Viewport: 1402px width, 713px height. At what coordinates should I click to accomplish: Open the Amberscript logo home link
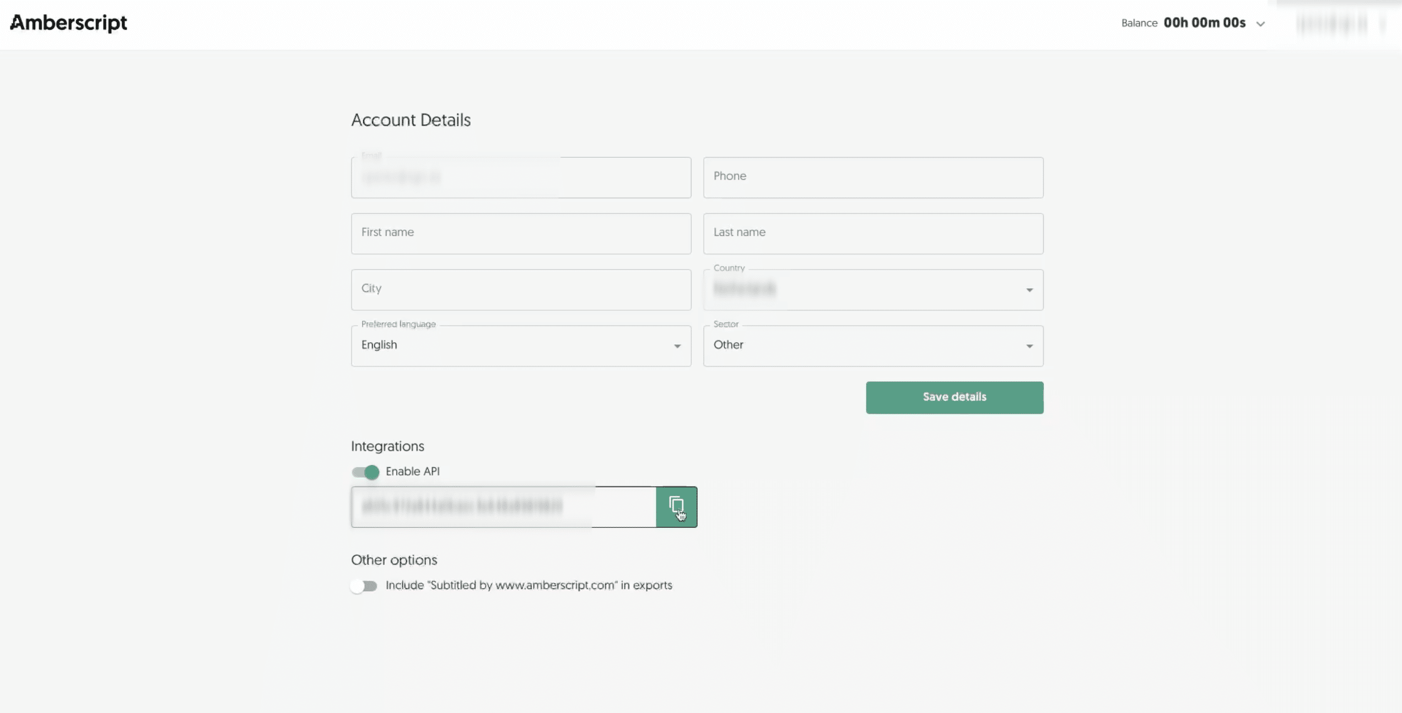click(69, 23)
